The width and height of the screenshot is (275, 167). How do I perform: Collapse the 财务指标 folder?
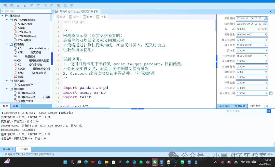pyautogui.click(x=7, y=81)
